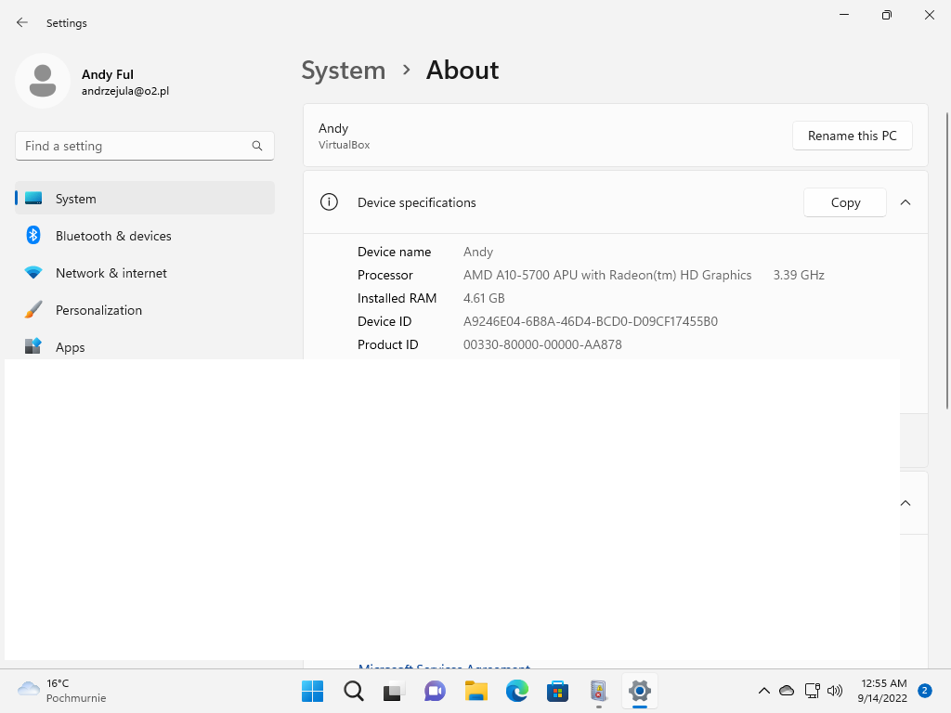Open the Windows Start menu
Viewport: 951px width, 713px height.
click(313, 691)
